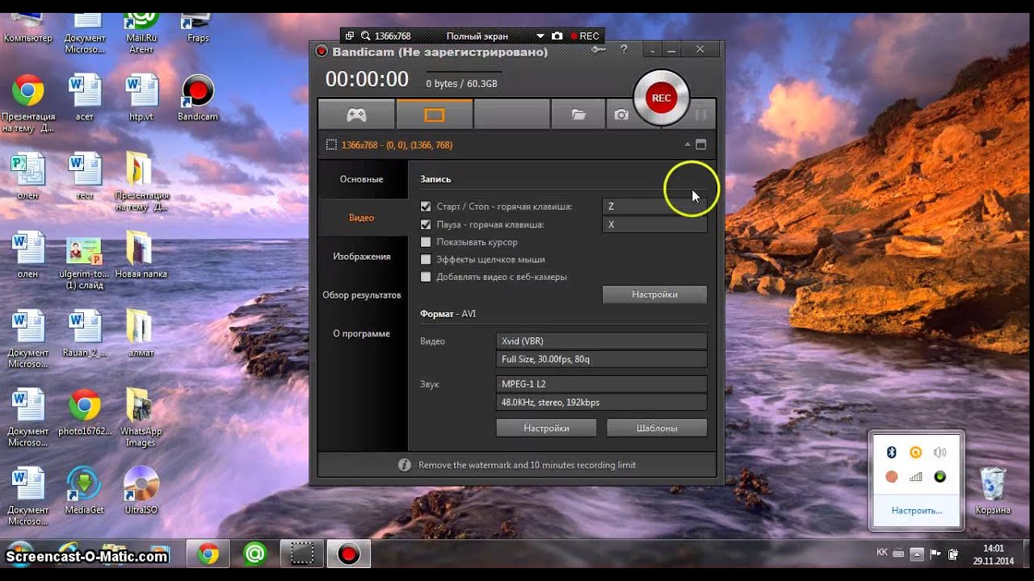
Task: Switch to the Обзор результатов tab
Action: (362, 295)
